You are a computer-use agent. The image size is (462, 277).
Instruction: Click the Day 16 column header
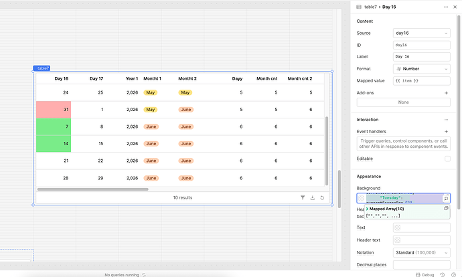(x=62, y=78)
